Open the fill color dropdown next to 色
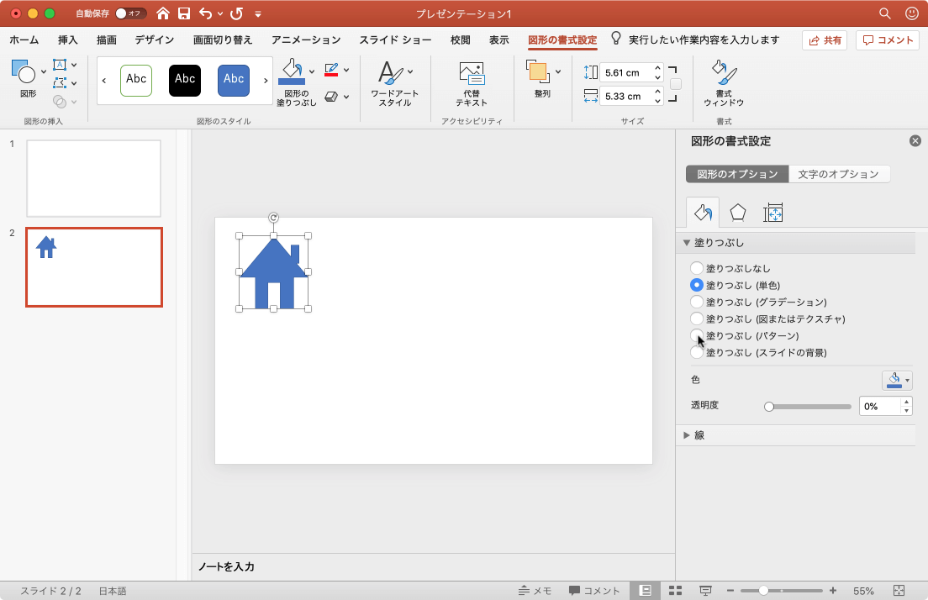 point(897,380)
